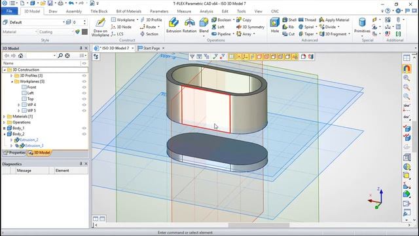Screen dimensions: 419x236
Task: Expand the Operations folder
Action: click(x=5, y=123)
